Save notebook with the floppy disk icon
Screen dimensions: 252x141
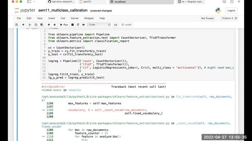[x=17, y=25]
